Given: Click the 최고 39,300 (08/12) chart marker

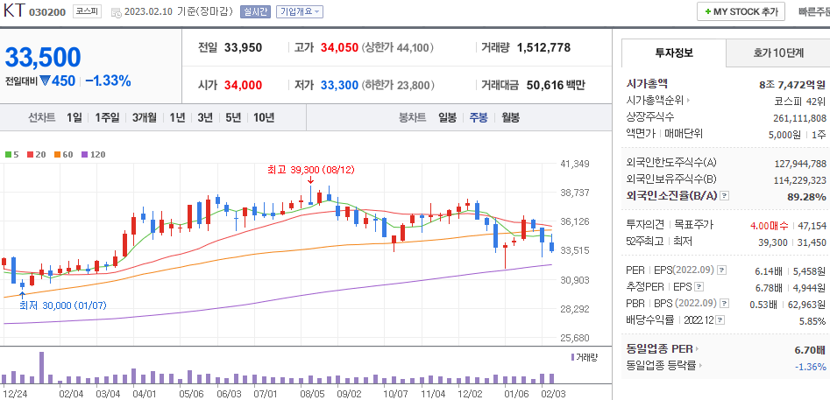Looking at the screenshot, I should pyautogui.click(x=311, y=170).
